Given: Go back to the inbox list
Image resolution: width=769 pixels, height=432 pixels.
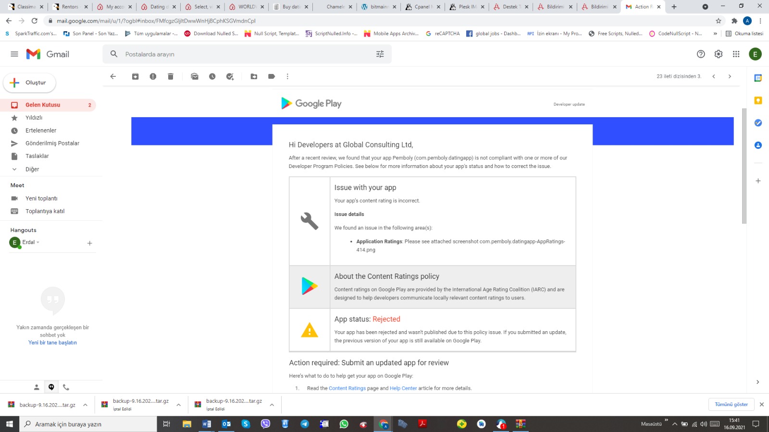Looking at the screenshot, I should click(113, 76).
